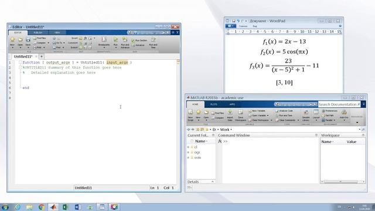
Task: Switch to MATLAB from the taskbar
Action: 53,207
